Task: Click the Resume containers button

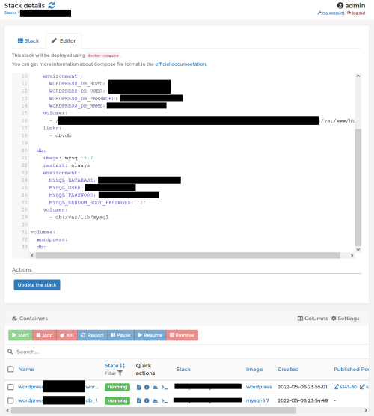Action: point(150,335)
